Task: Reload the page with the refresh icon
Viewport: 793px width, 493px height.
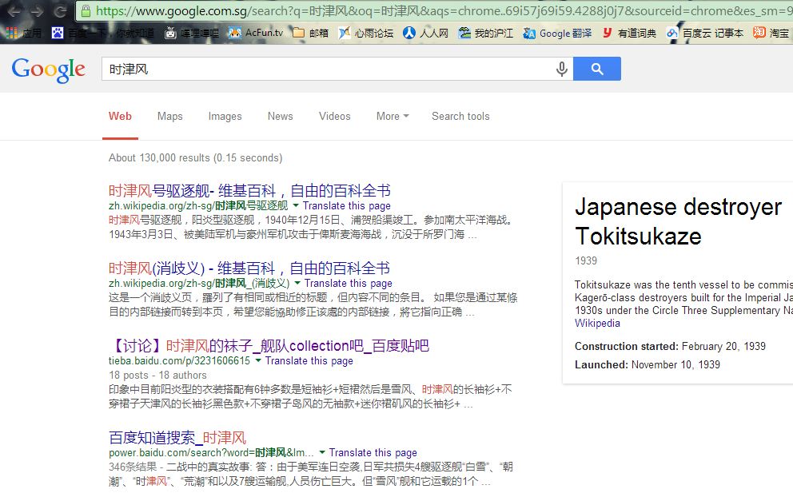Action: click(x=61, y=10)
